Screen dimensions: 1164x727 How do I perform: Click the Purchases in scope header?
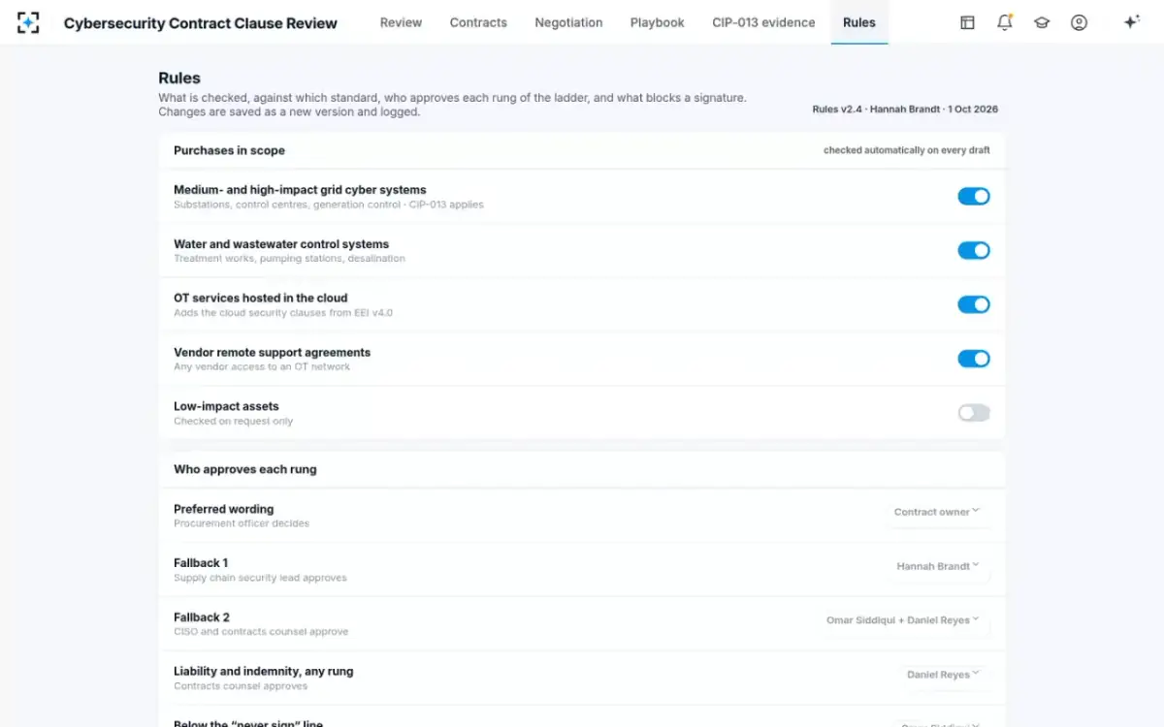tap(229, 150)
